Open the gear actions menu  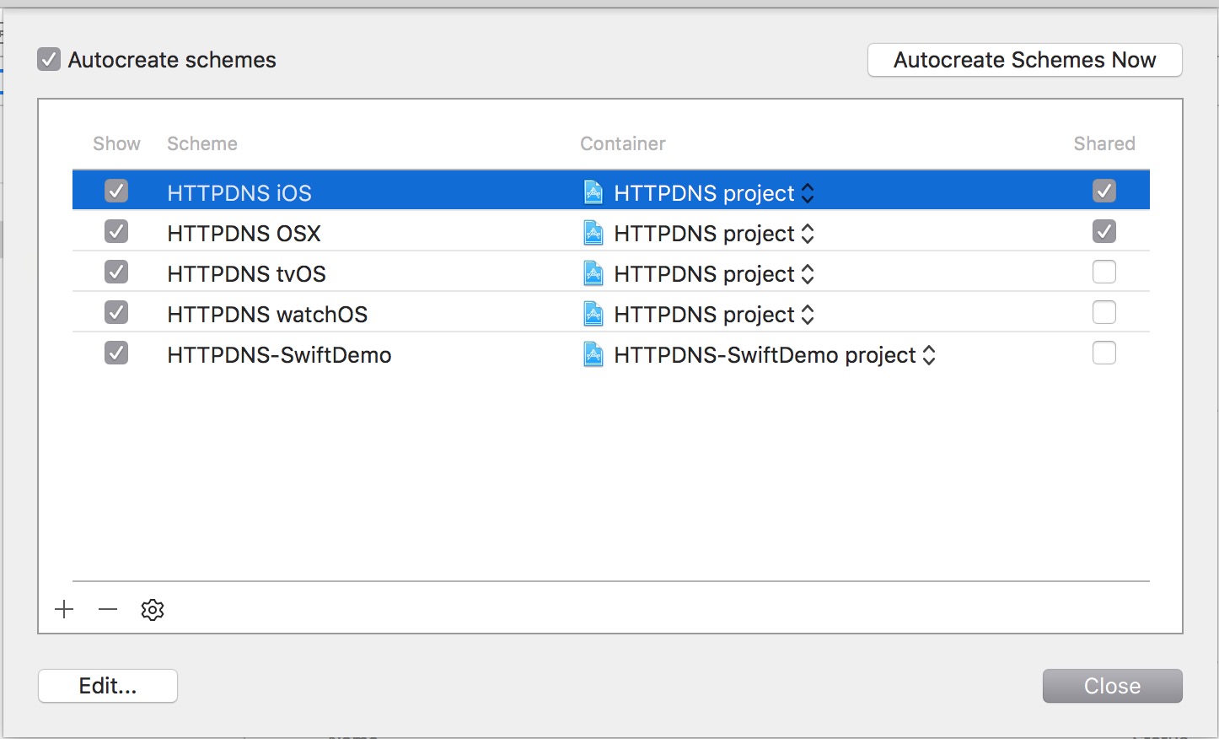coord(153,610)
